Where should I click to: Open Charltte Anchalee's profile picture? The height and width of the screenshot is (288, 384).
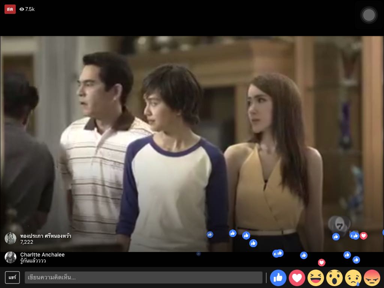[x=10, y=257]
